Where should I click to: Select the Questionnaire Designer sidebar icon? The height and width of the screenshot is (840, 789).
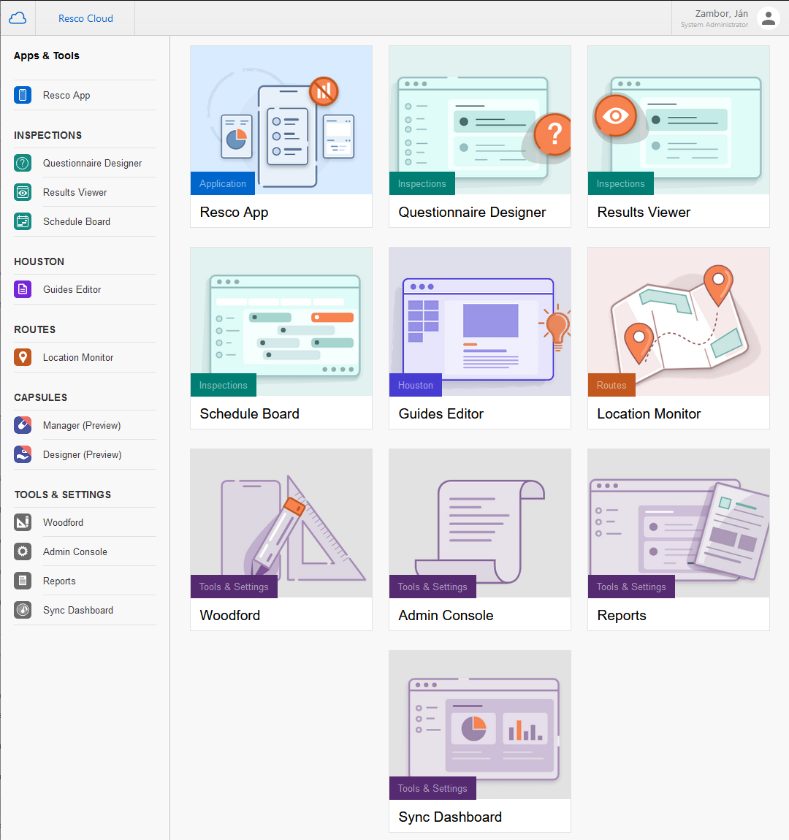23,163
